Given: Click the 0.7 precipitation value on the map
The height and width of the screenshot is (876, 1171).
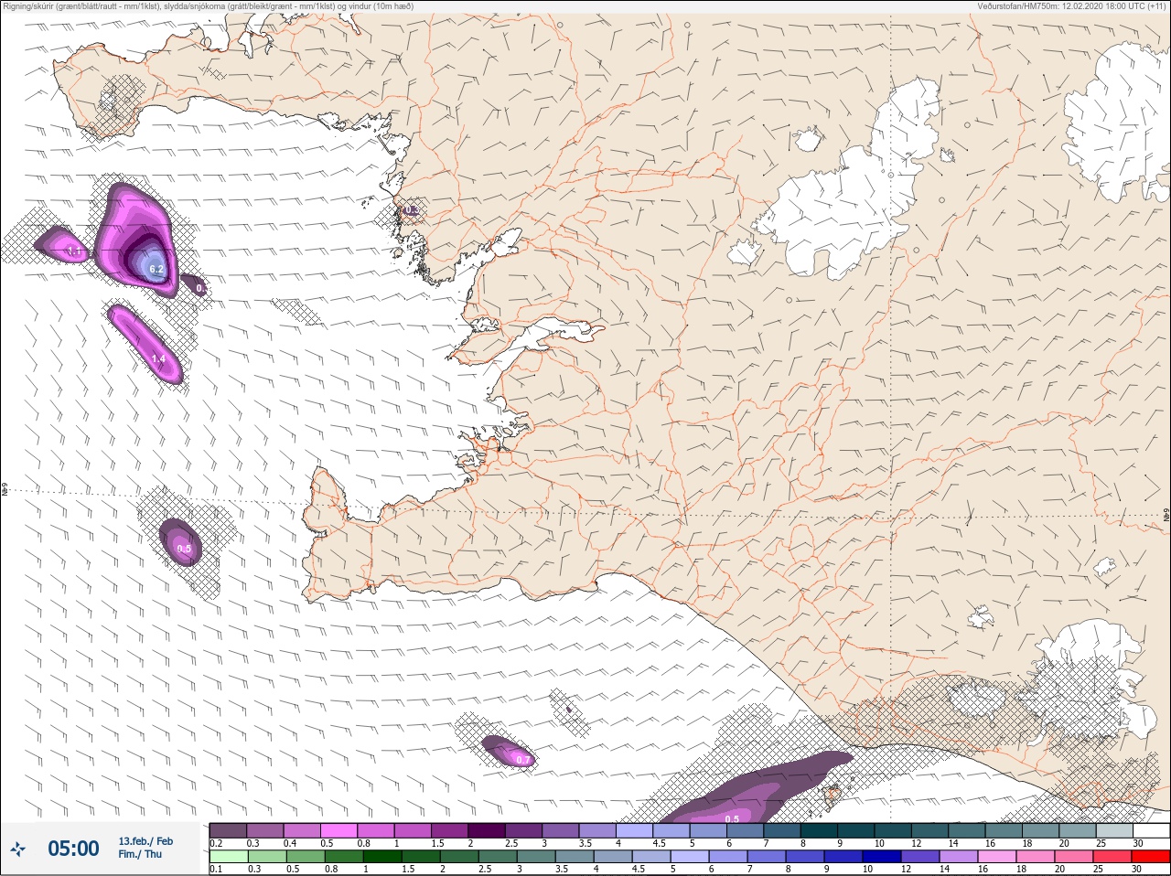Looking at the screenshot, I should click(523, 760).
